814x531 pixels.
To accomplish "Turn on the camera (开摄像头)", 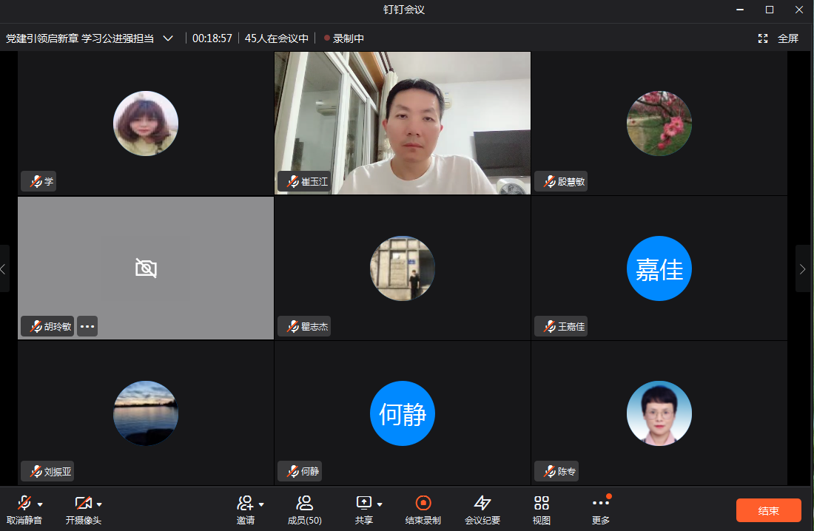I will (82, 504).
